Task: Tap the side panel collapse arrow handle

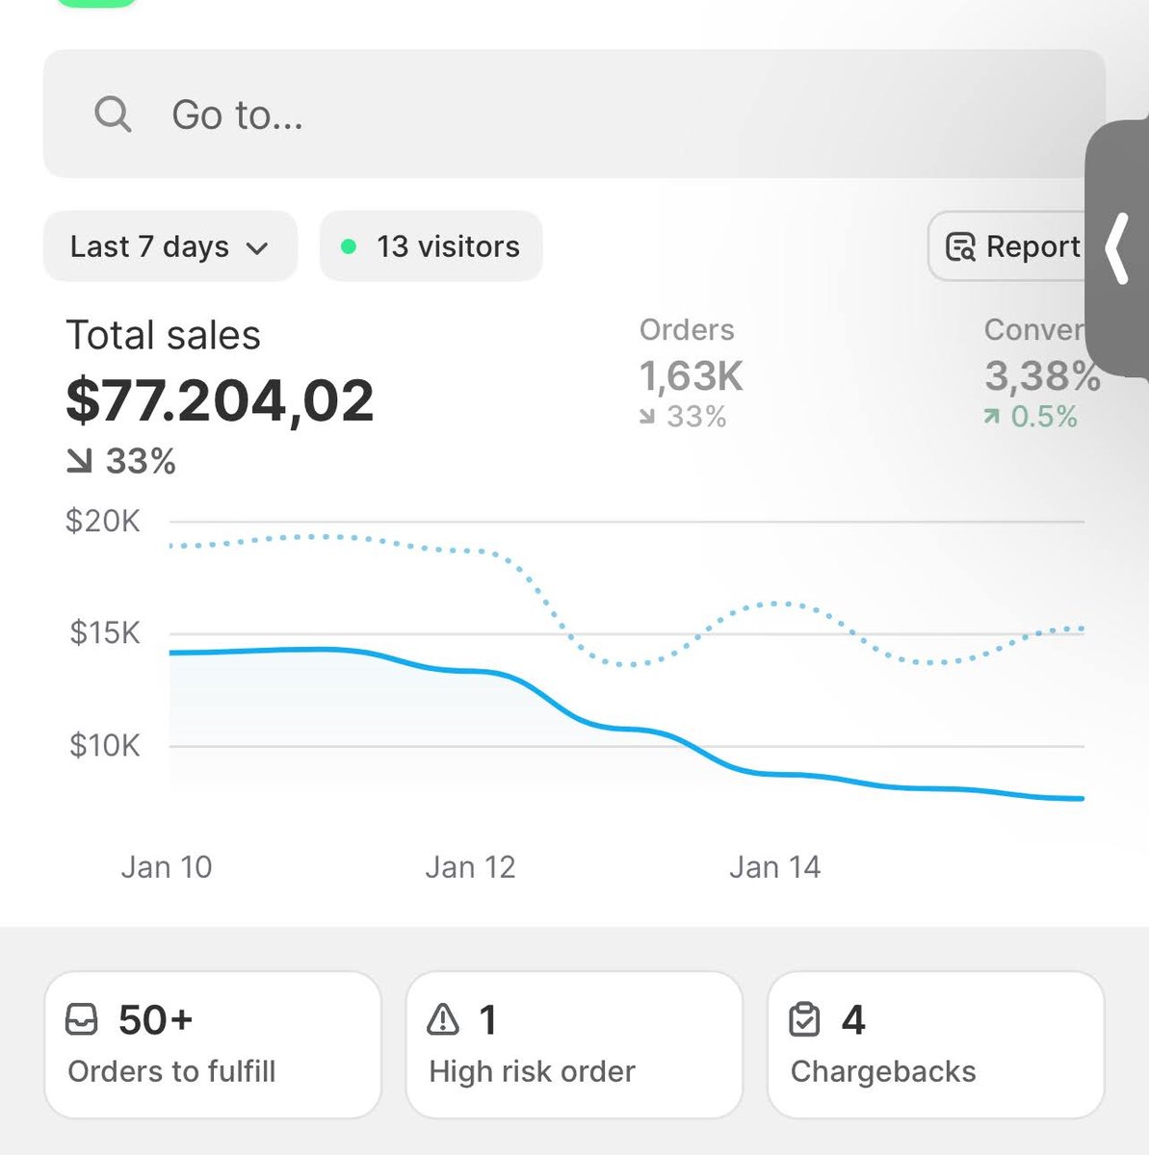Action: click(1117, 248)
